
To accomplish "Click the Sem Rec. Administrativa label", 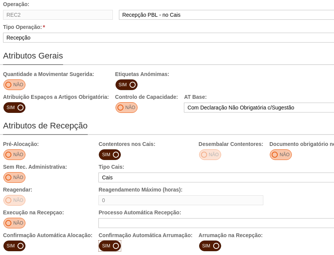I will tap(35, 167).
